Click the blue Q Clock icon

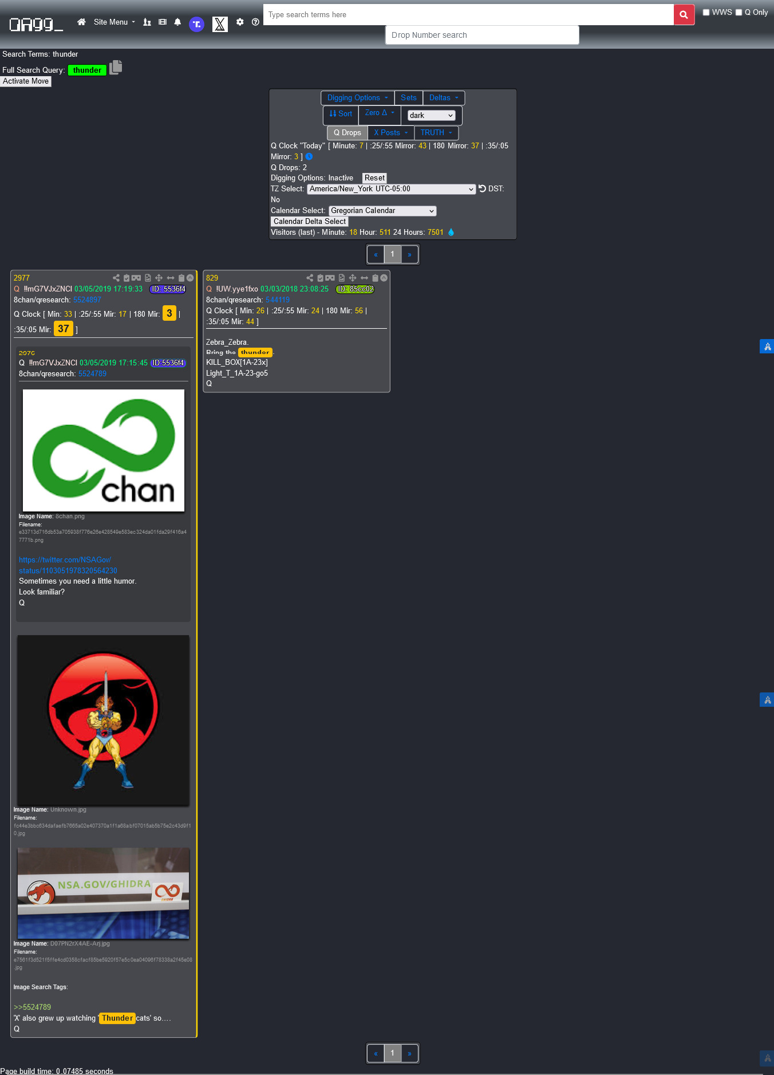coord(309,156)
